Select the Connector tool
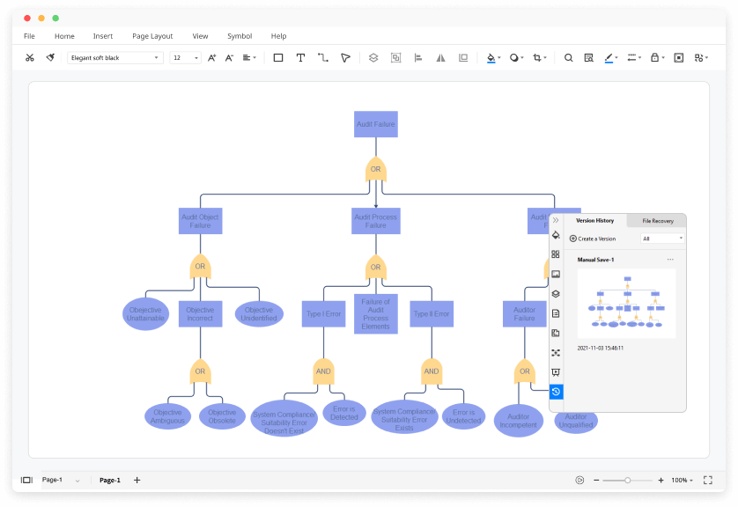The image size is (738, 507). coord(321,57)
